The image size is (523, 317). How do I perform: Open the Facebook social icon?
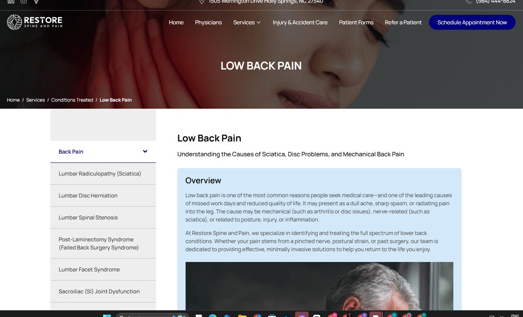(x=36, y=1)
